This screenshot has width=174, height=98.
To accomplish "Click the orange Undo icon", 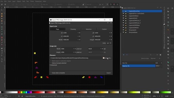I will 168,30.
